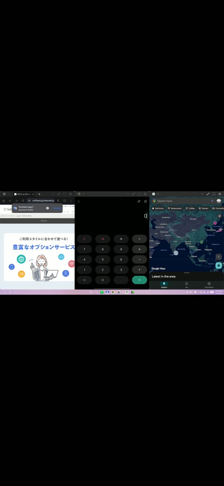Tap digit 3 on the calculator
The height and width of the screenshot is (486, 224).
(x=121, y=270)
